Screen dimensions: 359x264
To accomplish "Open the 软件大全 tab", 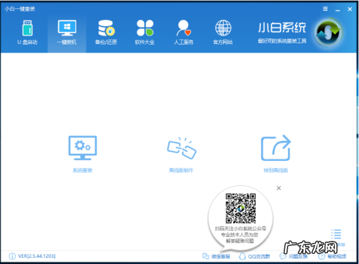I will click(x=145, y=32).
